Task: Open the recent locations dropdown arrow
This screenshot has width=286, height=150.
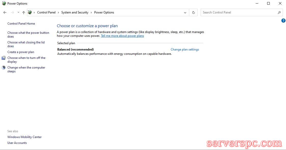Action: point(18,12)
